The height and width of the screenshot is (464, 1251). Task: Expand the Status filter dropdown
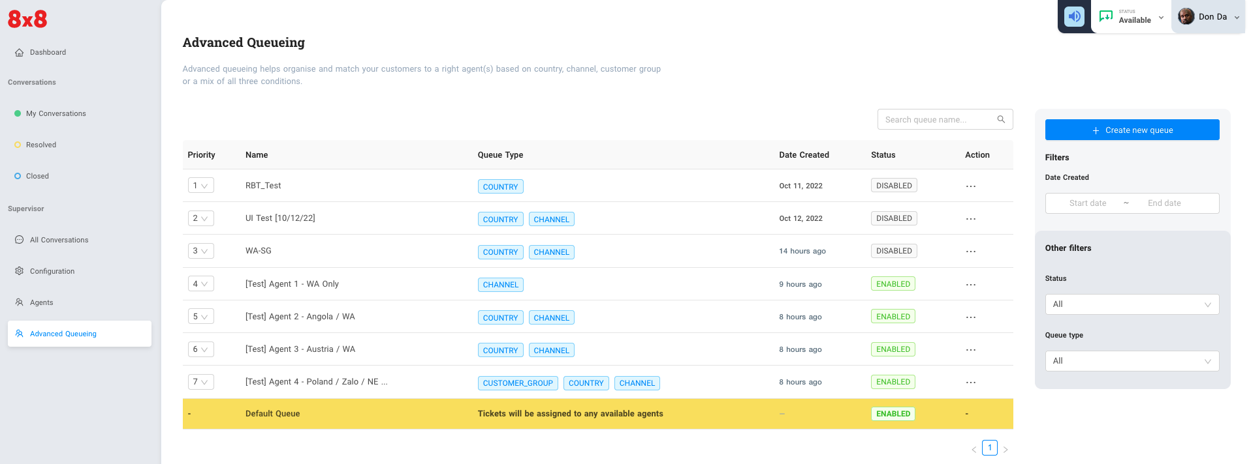1132,304
